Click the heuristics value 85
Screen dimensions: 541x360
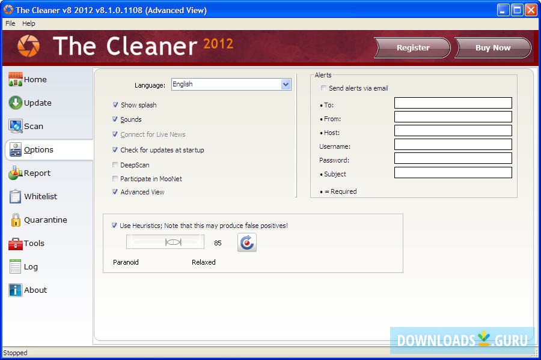[x=218, y=243]
